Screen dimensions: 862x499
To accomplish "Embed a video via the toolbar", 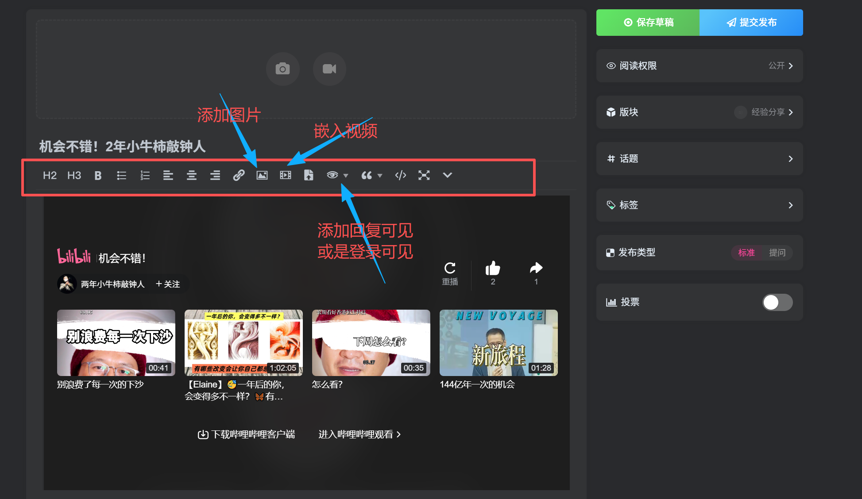I will [x=285, y=175].
